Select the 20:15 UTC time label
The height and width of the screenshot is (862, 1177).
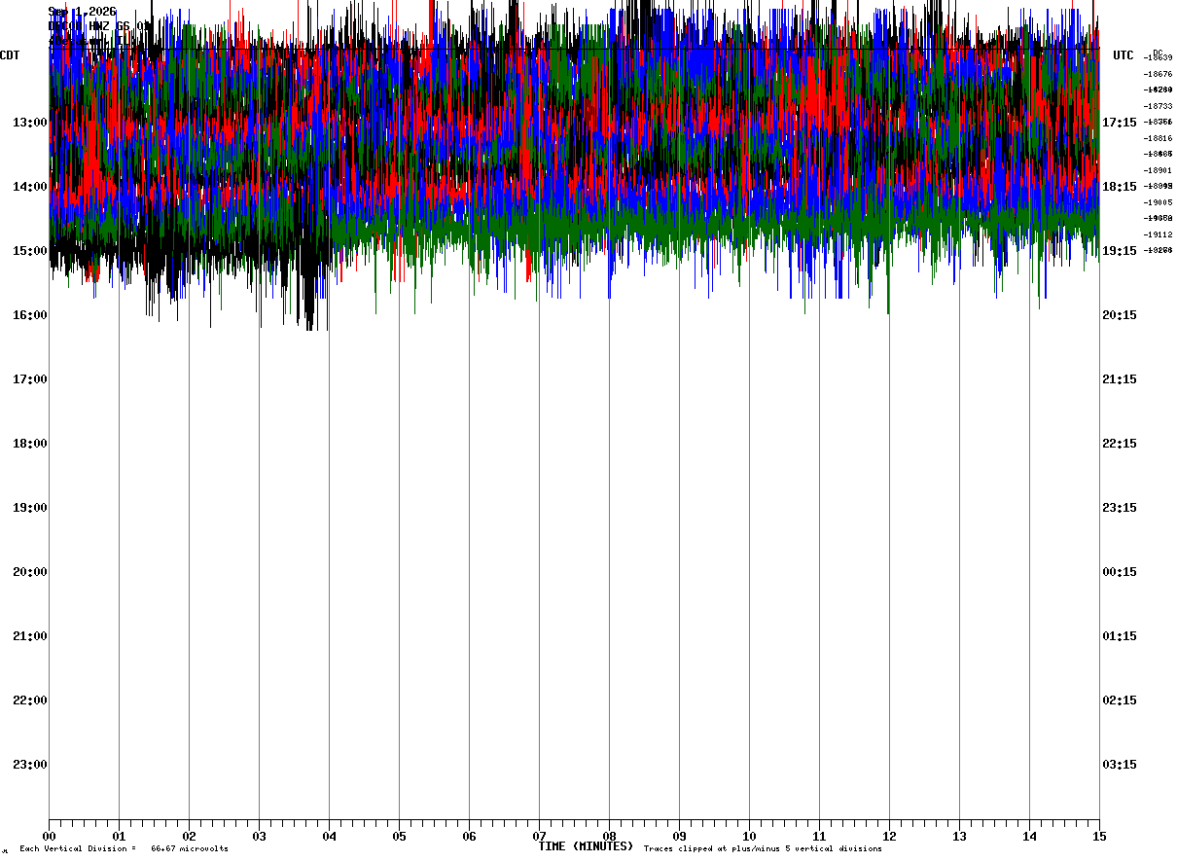[1120, 315]
